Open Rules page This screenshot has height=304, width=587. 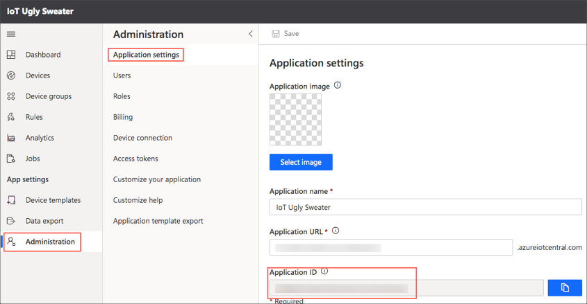coord(34,117)
